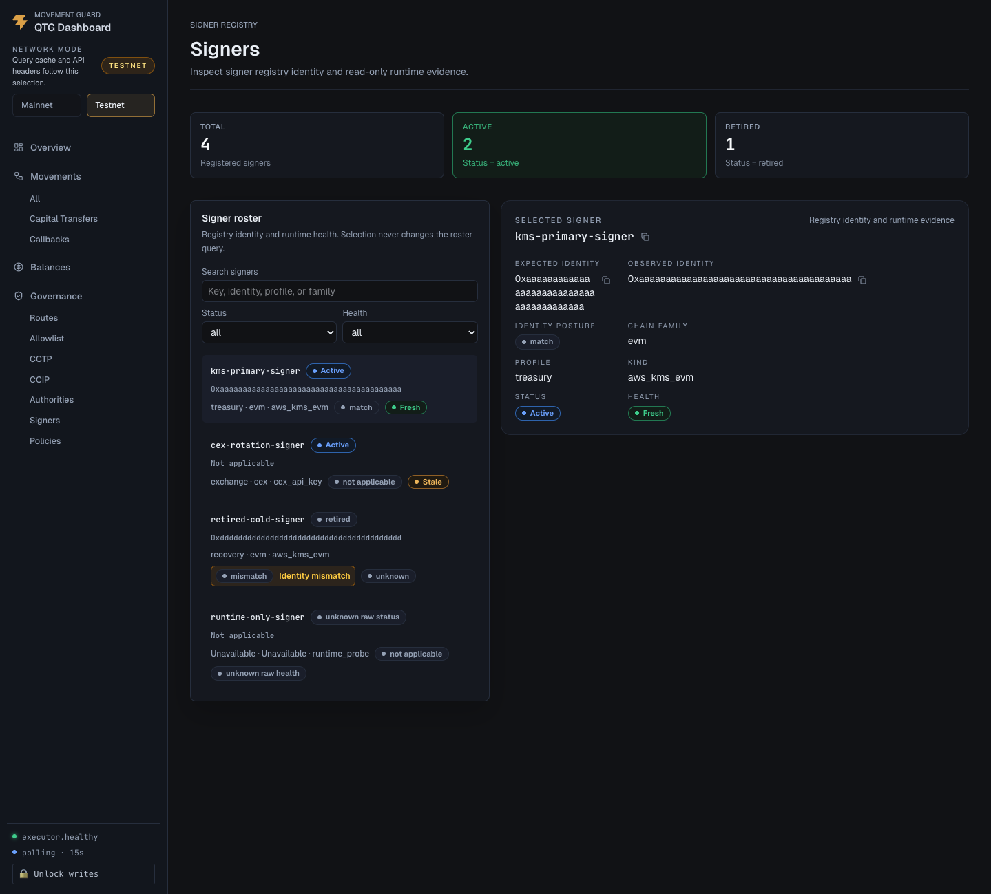Open the Status filter dropdown
This screenshot has height=894, width=991.
click(x=269, y=332)
